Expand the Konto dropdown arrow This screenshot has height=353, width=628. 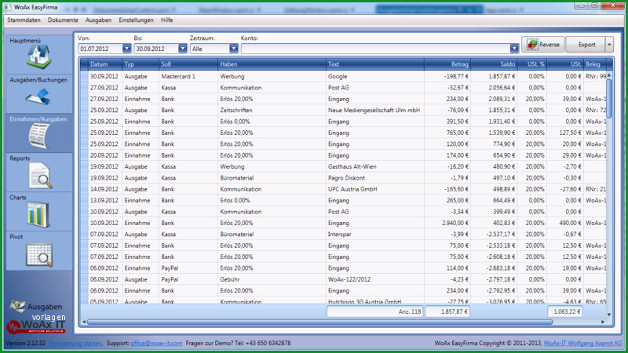point(514,49)
